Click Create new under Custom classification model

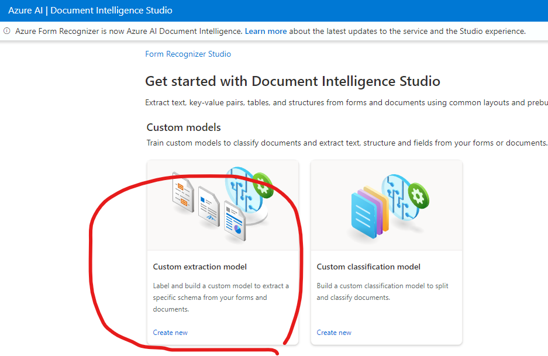(x=334, y=333)
